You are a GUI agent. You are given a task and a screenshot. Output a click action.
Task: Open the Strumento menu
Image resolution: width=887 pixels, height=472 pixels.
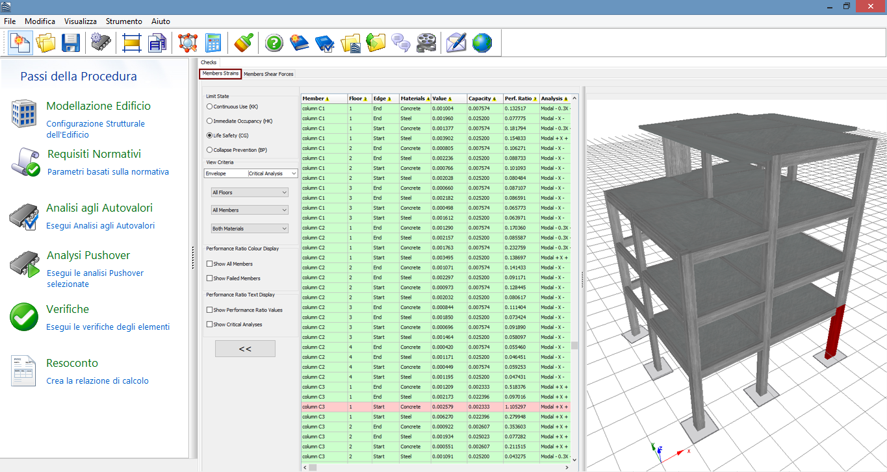tap(123, 21)
